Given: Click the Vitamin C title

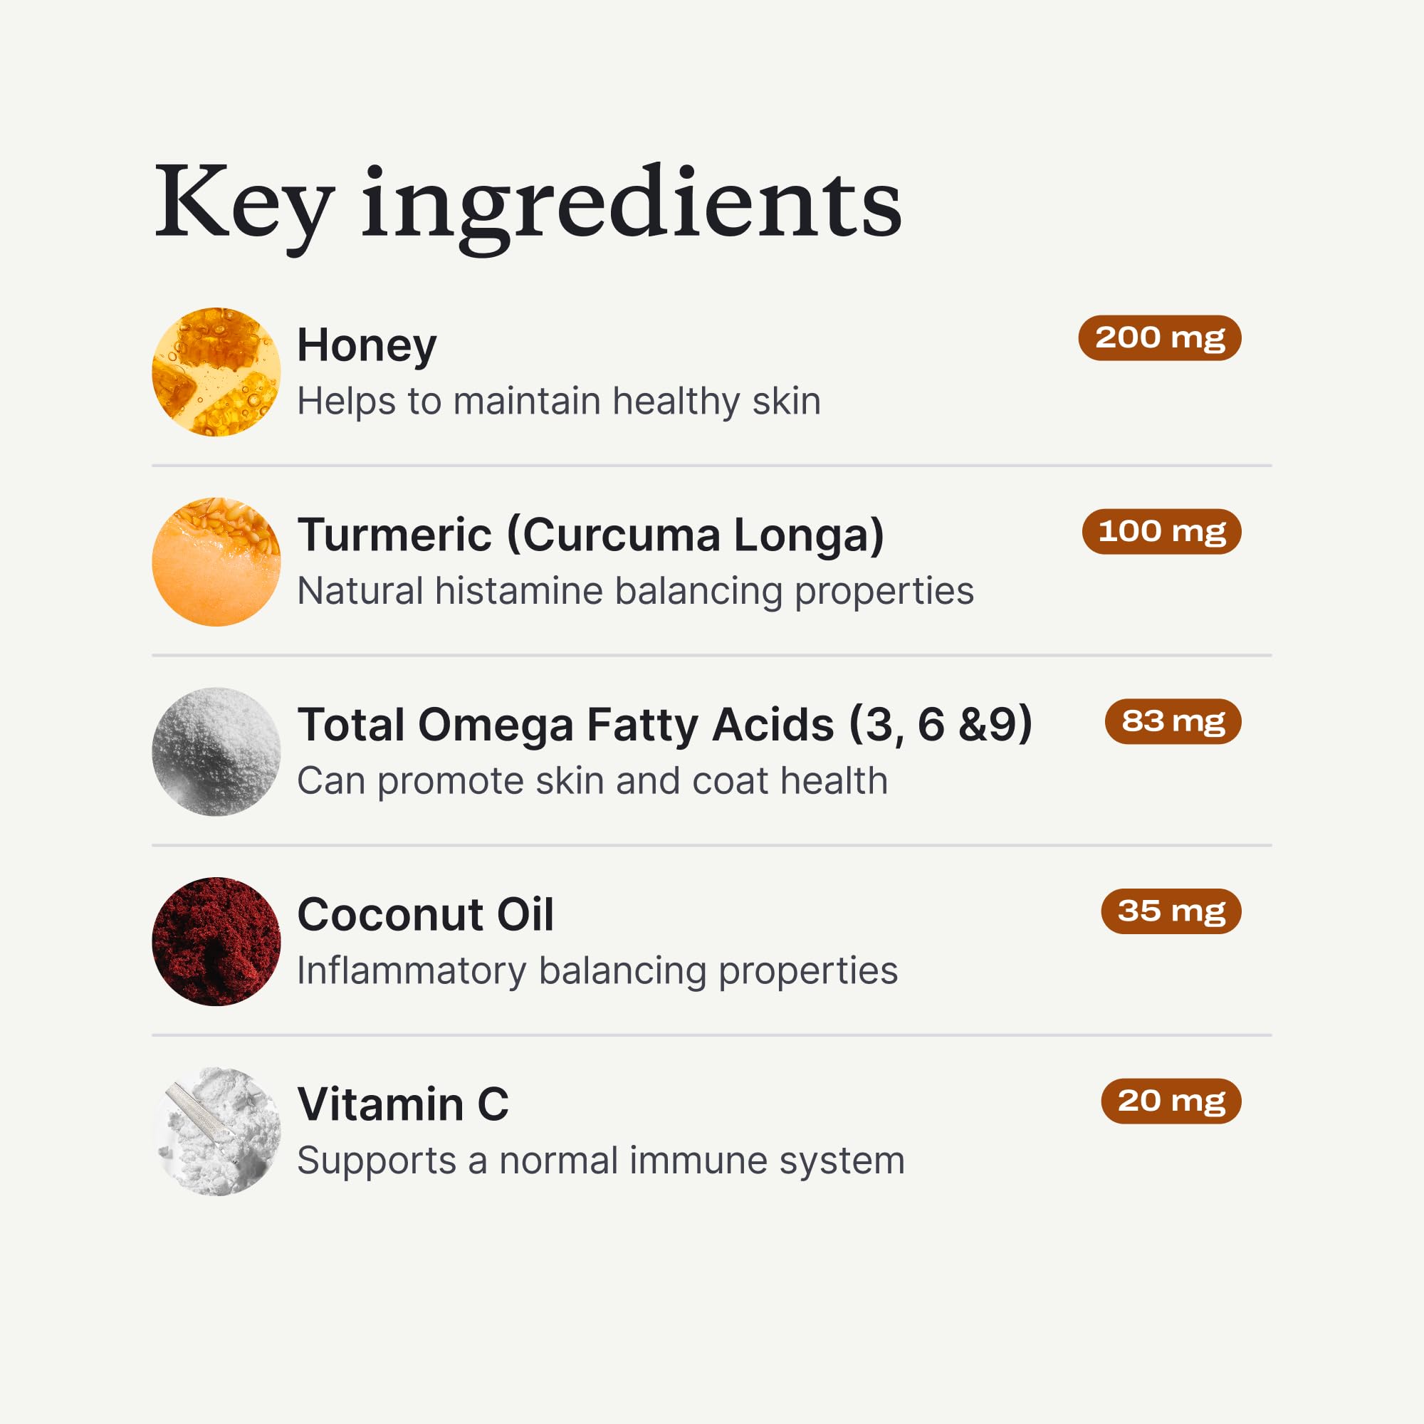Looking at the screenshot, I should coord(403,1104).
